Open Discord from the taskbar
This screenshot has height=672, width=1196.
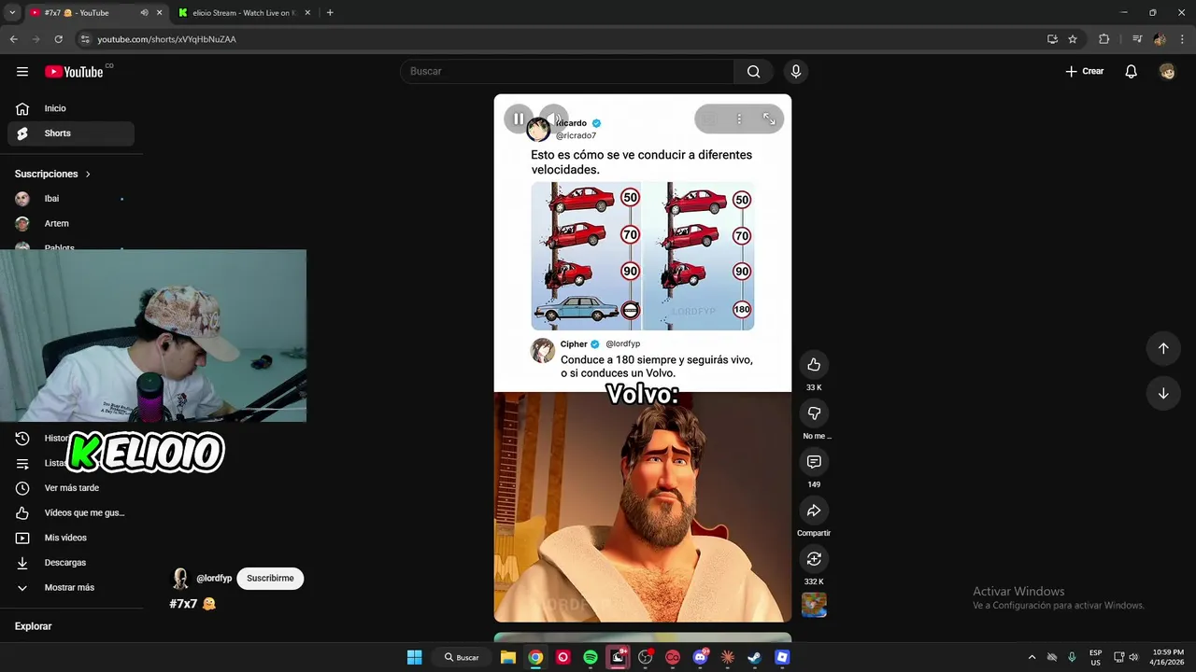tap(700, 657)
